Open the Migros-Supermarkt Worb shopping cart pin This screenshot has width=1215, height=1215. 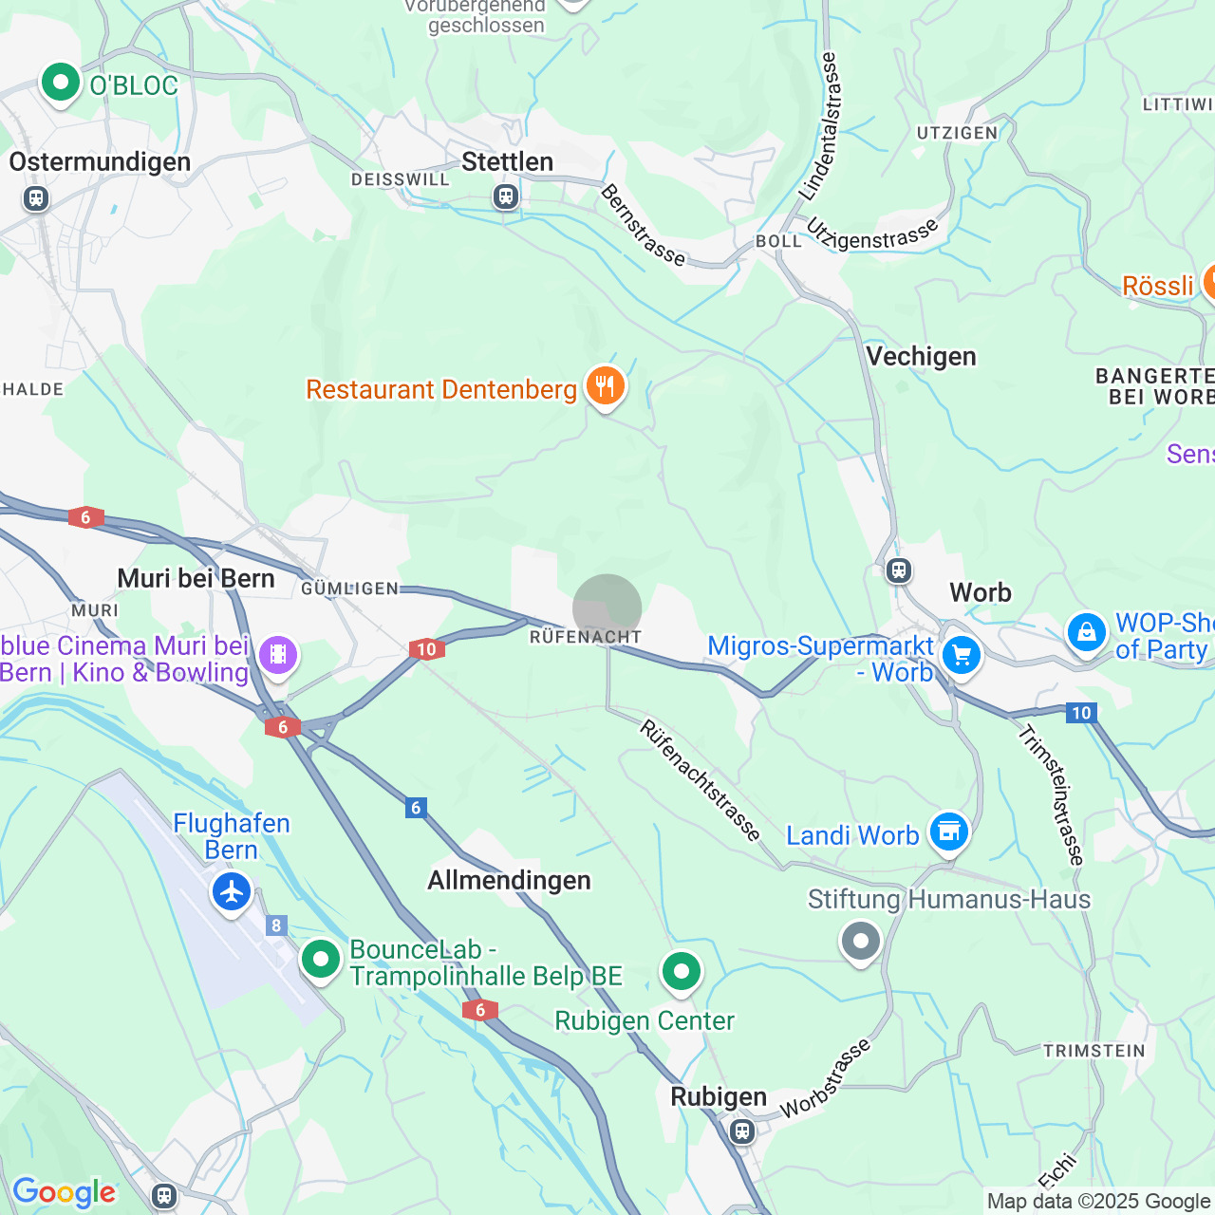pos(961,654)
